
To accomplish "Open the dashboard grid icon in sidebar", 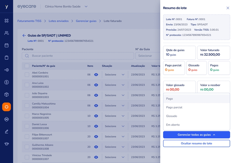I will 6,21.
